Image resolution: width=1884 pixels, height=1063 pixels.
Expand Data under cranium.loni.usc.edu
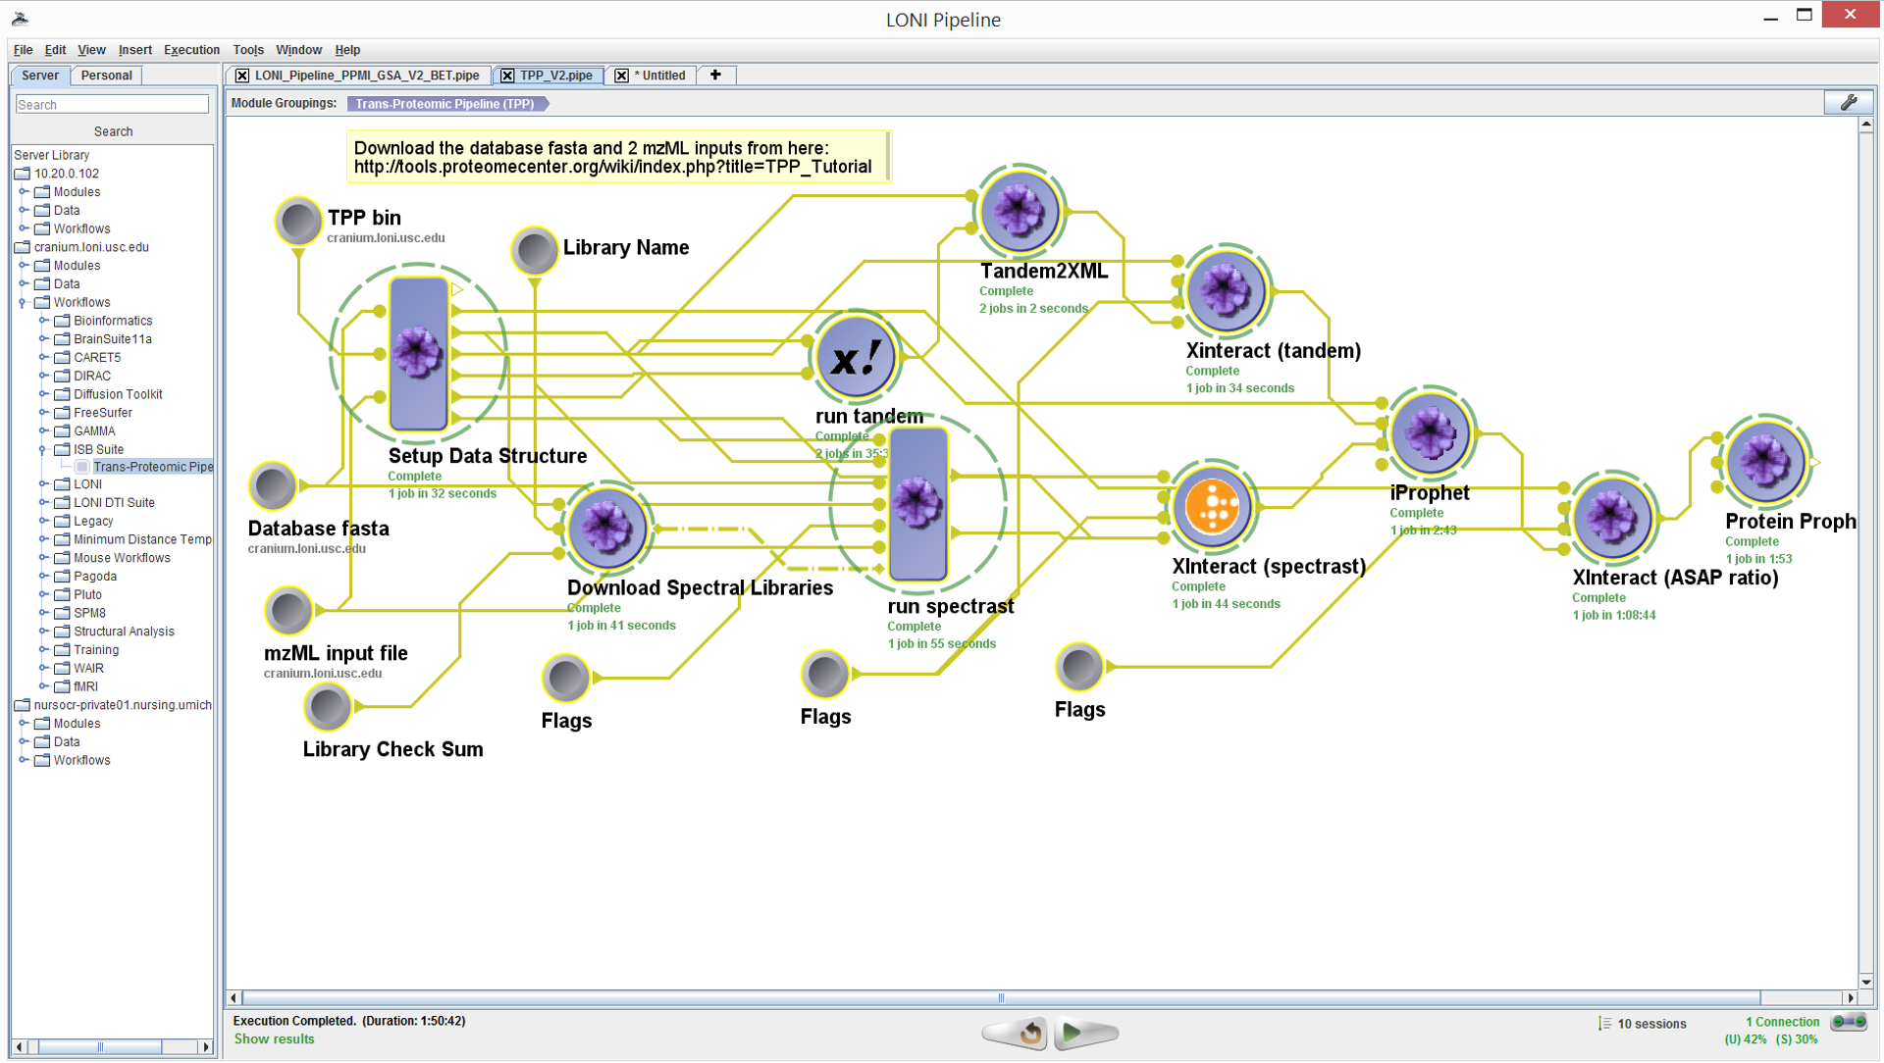click(x=24, y=284)
